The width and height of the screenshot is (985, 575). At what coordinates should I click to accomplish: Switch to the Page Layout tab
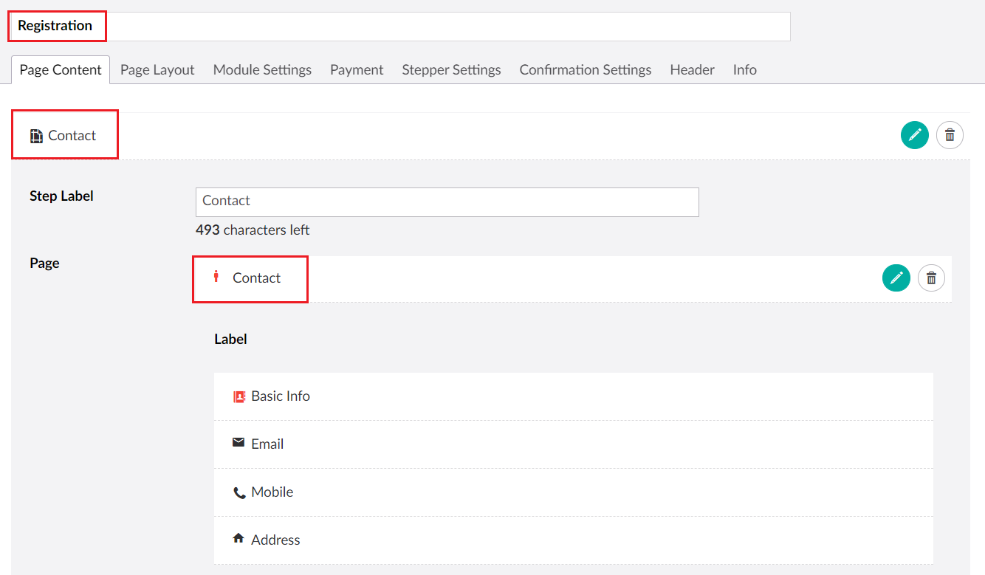point(157,70)
